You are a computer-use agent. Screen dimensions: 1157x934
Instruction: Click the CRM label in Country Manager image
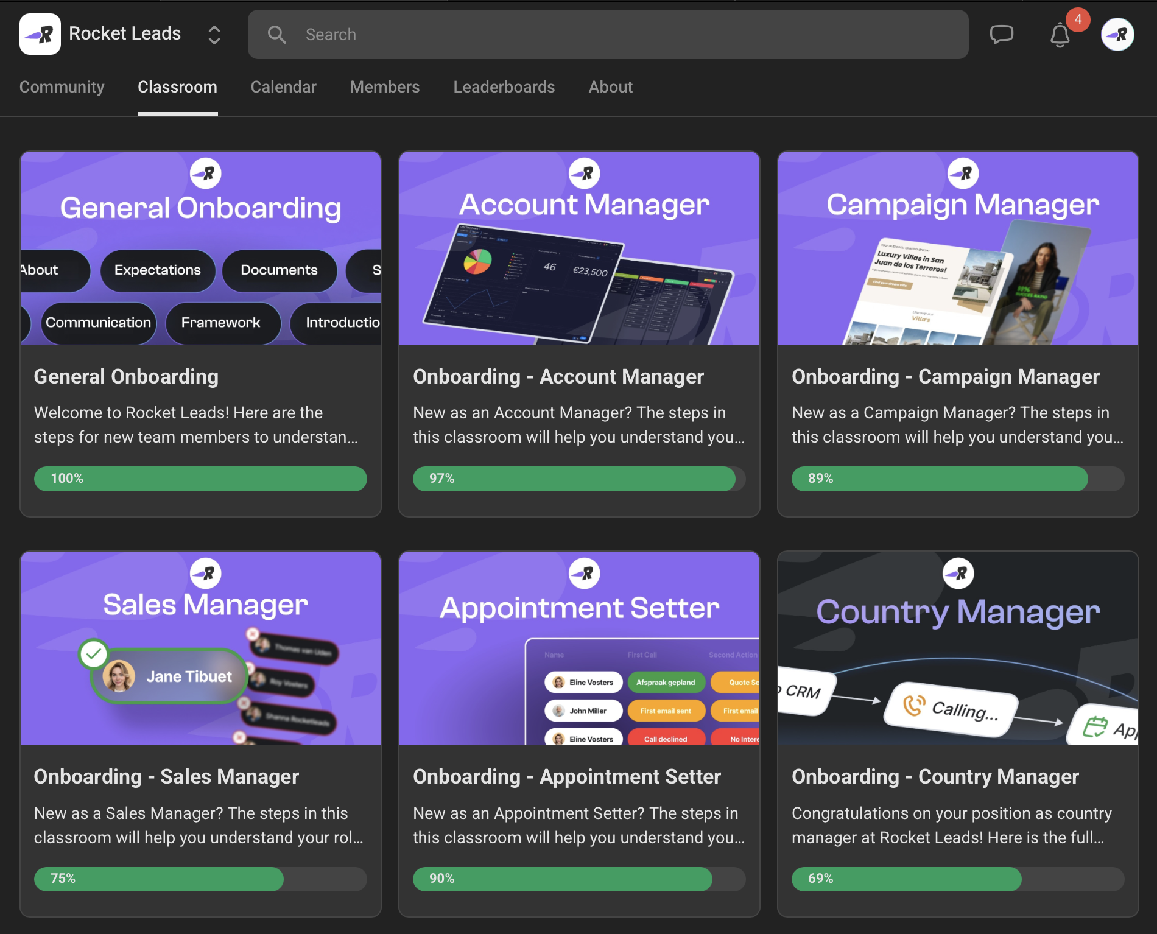[x=803, y=692]
